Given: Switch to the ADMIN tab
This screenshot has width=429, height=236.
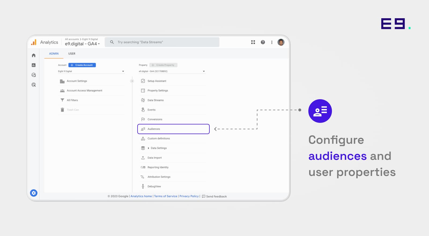Looking at the screenshot, I should coord(54,54).
